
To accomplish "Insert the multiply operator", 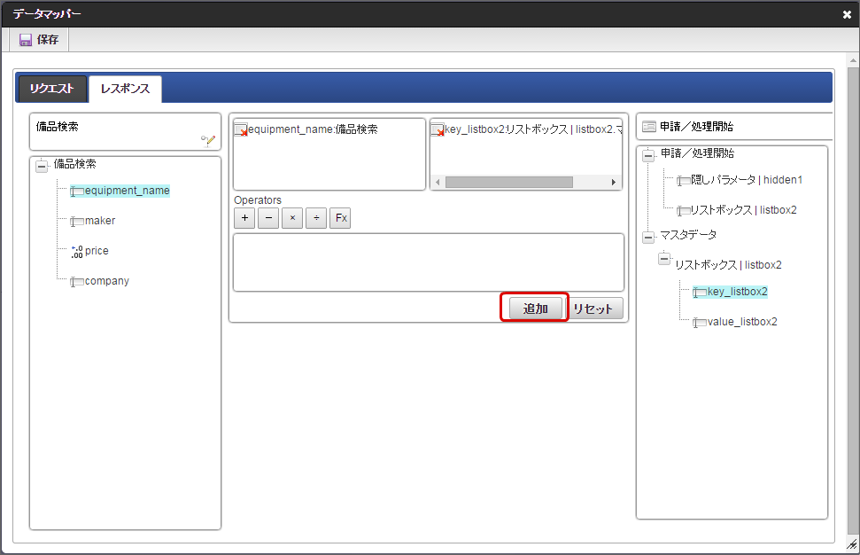I will (x=292, y=218).
